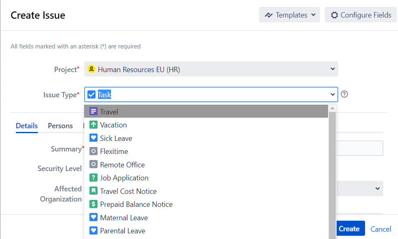Click the green bookmark Travel Cost Notice icon
Viewport: 398px width, 239px height.
pos(94,191)
